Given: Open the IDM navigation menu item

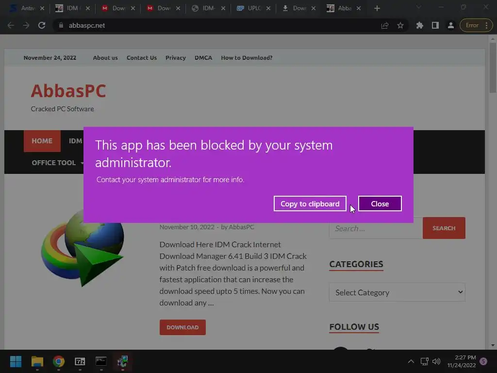Looking at the screenshot, I should (x=75, y=141).
